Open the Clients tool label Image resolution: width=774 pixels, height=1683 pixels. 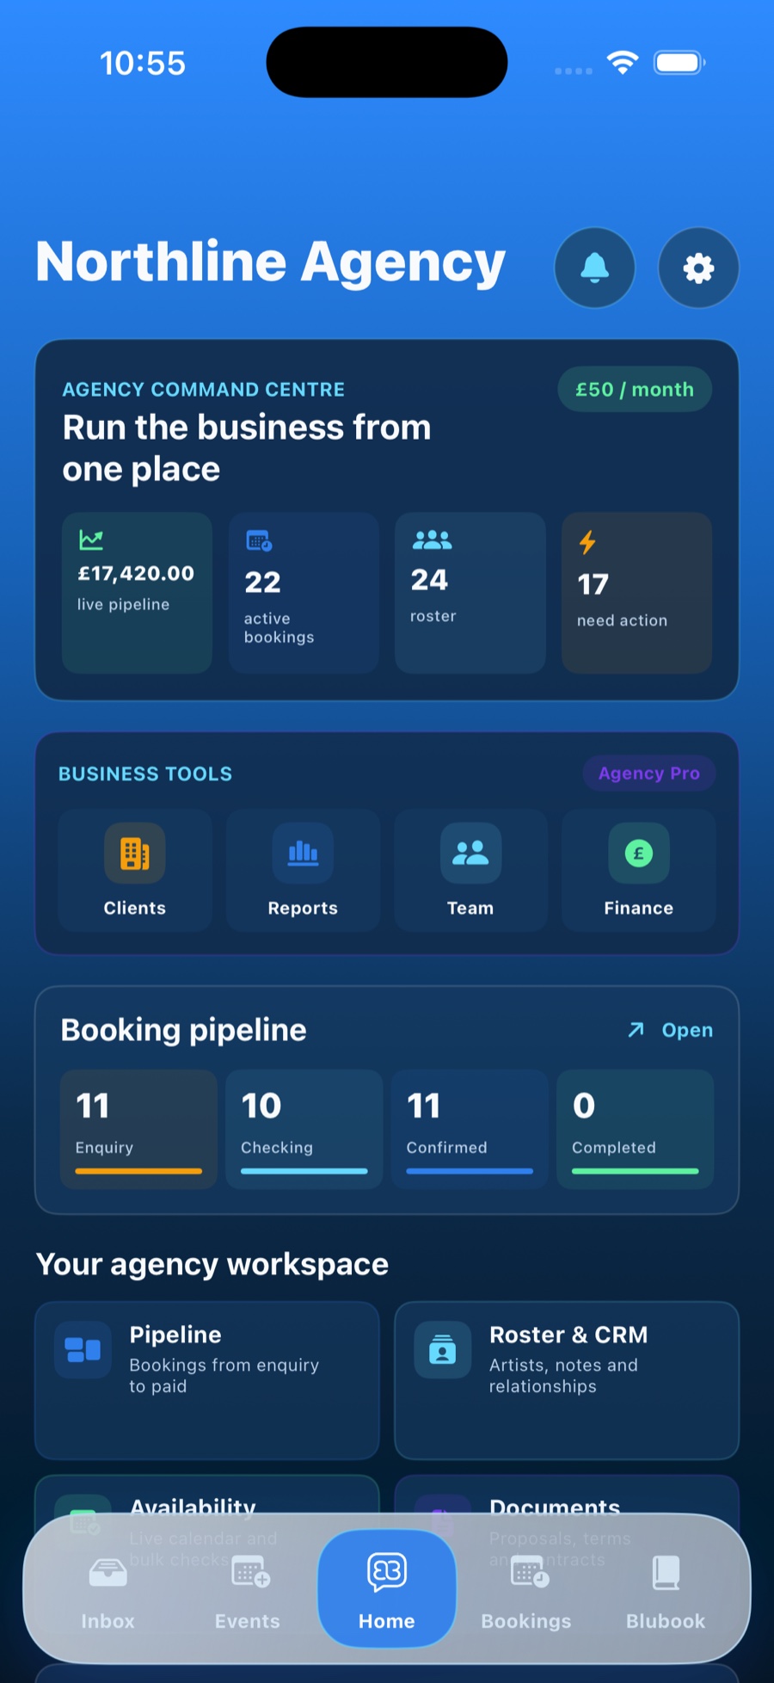pyautogui.click(x=135, y=909)
